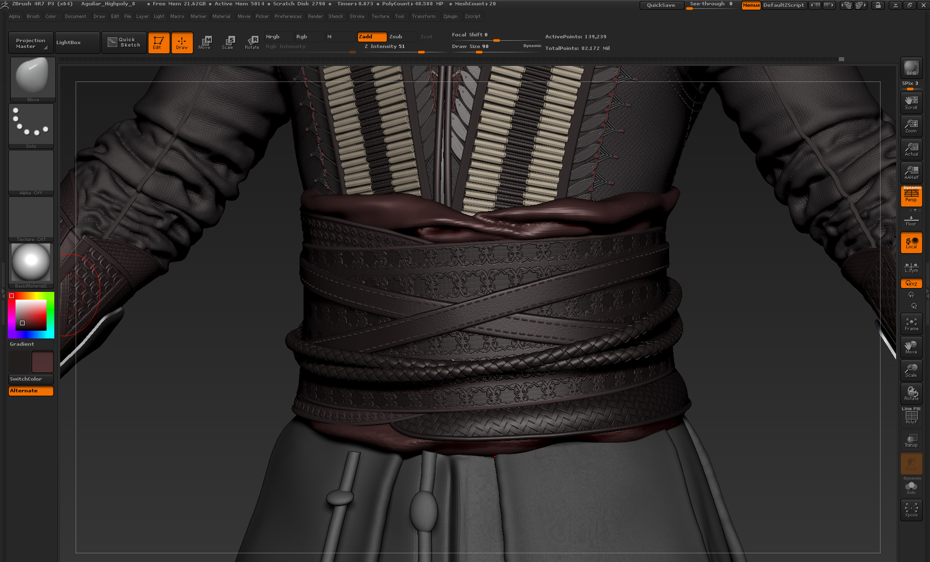Viewport: 930px width, 562px height.
Task: Click the right shelf Scale view button
Action: pos(911,370)
